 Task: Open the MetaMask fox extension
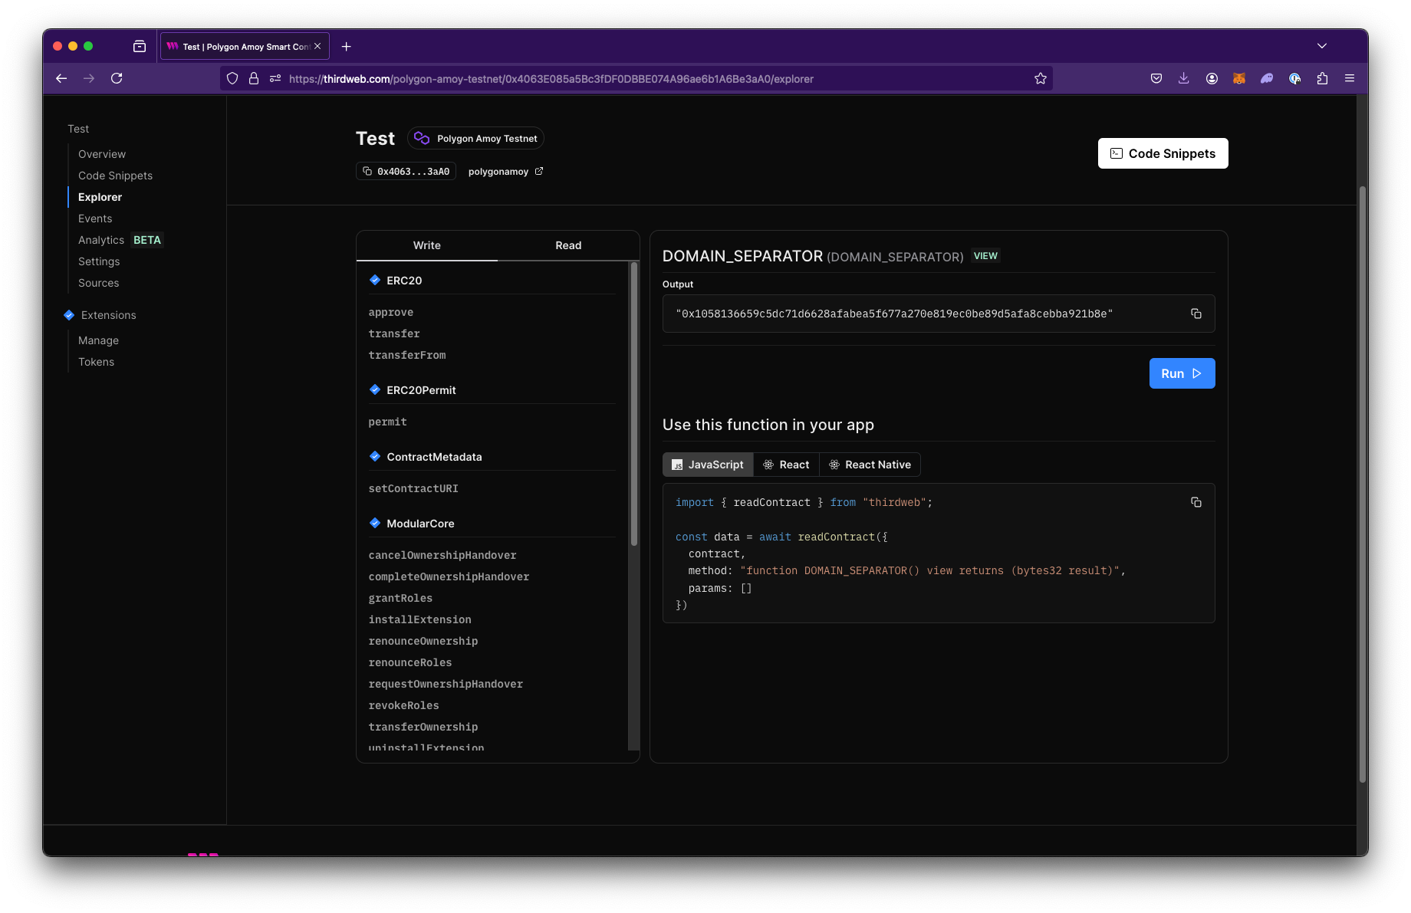click(1239, 78)
